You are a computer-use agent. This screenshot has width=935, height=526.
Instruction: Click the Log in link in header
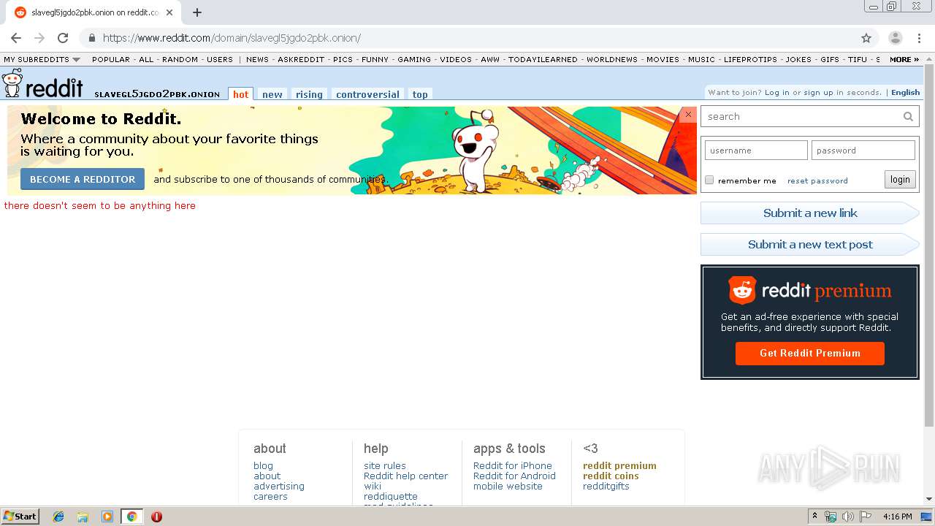click(777, 92)
